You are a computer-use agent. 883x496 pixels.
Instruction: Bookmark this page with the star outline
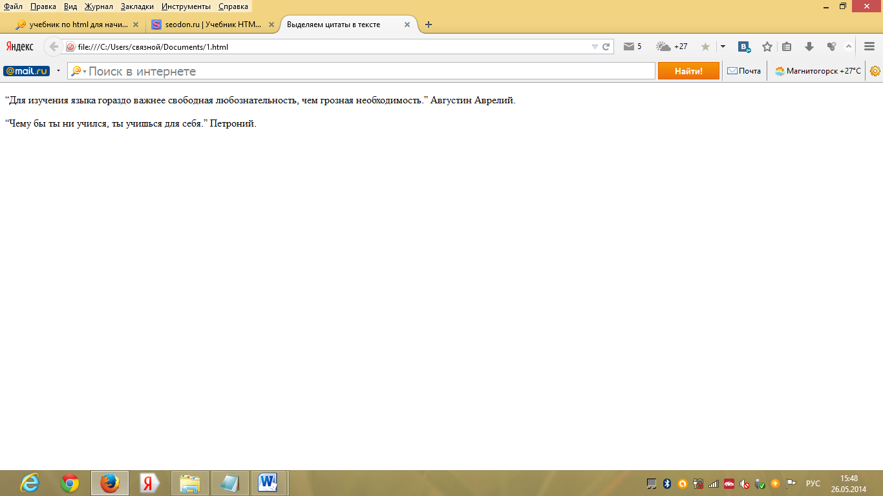(767, 46)
